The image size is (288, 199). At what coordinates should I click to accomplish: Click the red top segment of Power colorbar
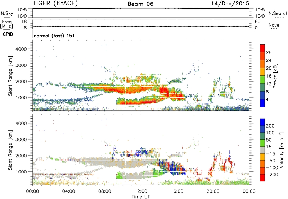(x=262, y=48)
